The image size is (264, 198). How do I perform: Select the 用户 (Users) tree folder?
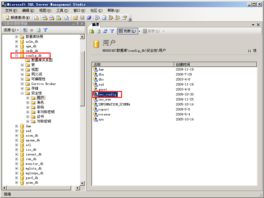click(40, 98)
